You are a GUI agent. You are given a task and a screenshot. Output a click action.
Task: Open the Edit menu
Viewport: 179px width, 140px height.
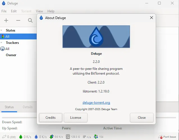14,11
